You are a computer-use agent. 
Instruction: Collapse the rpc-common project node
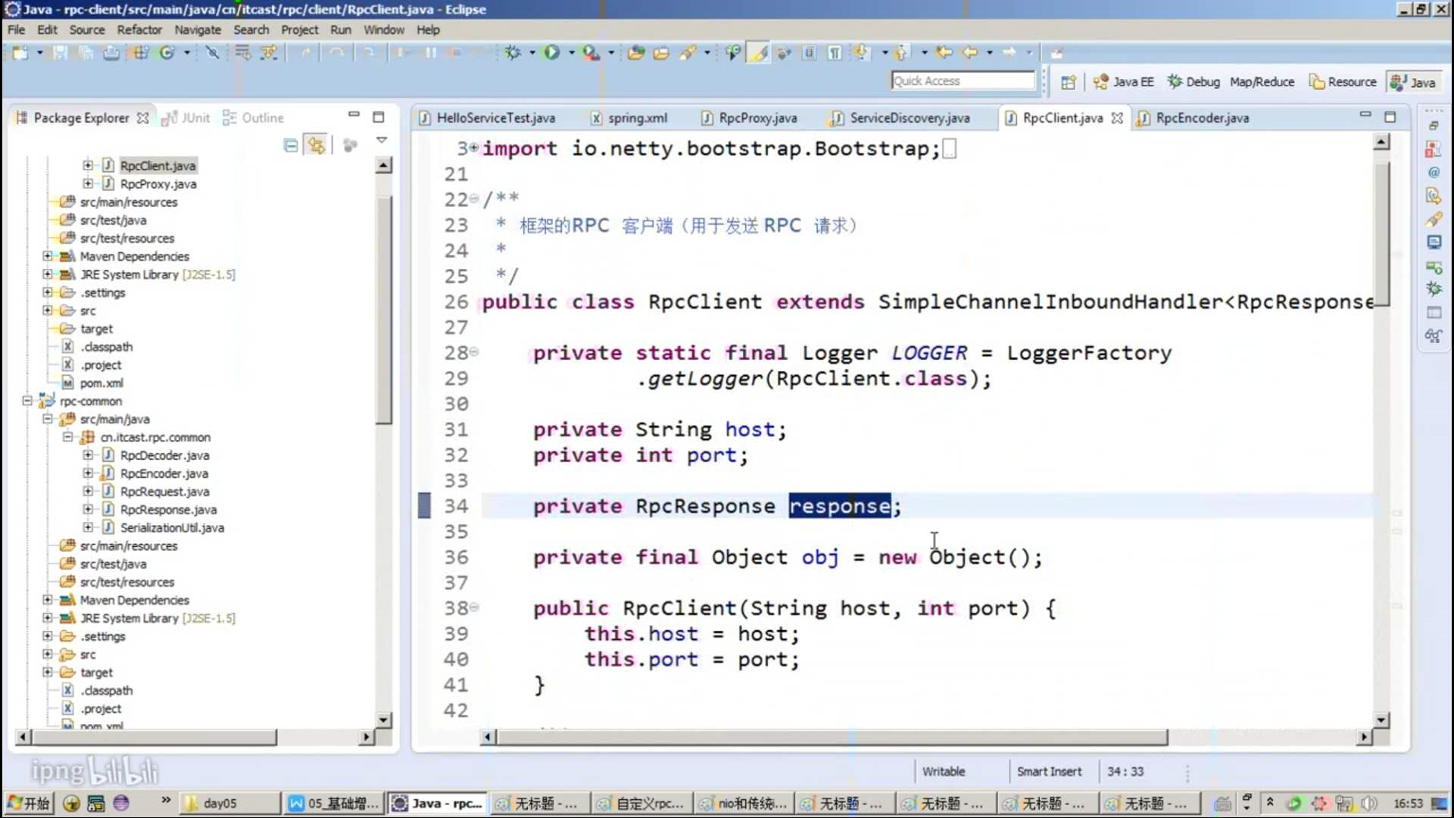click(x=27, y=401)
